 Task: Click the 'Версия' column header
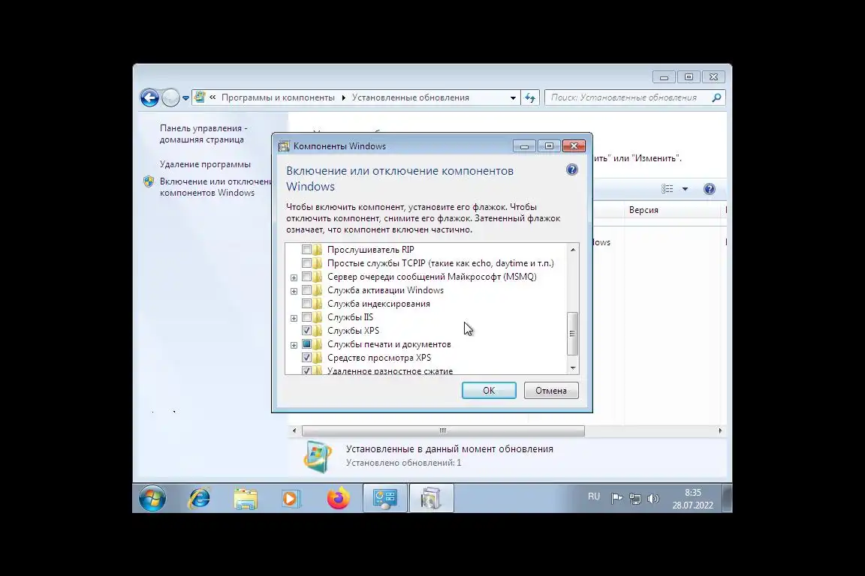[x=643, y=210]
